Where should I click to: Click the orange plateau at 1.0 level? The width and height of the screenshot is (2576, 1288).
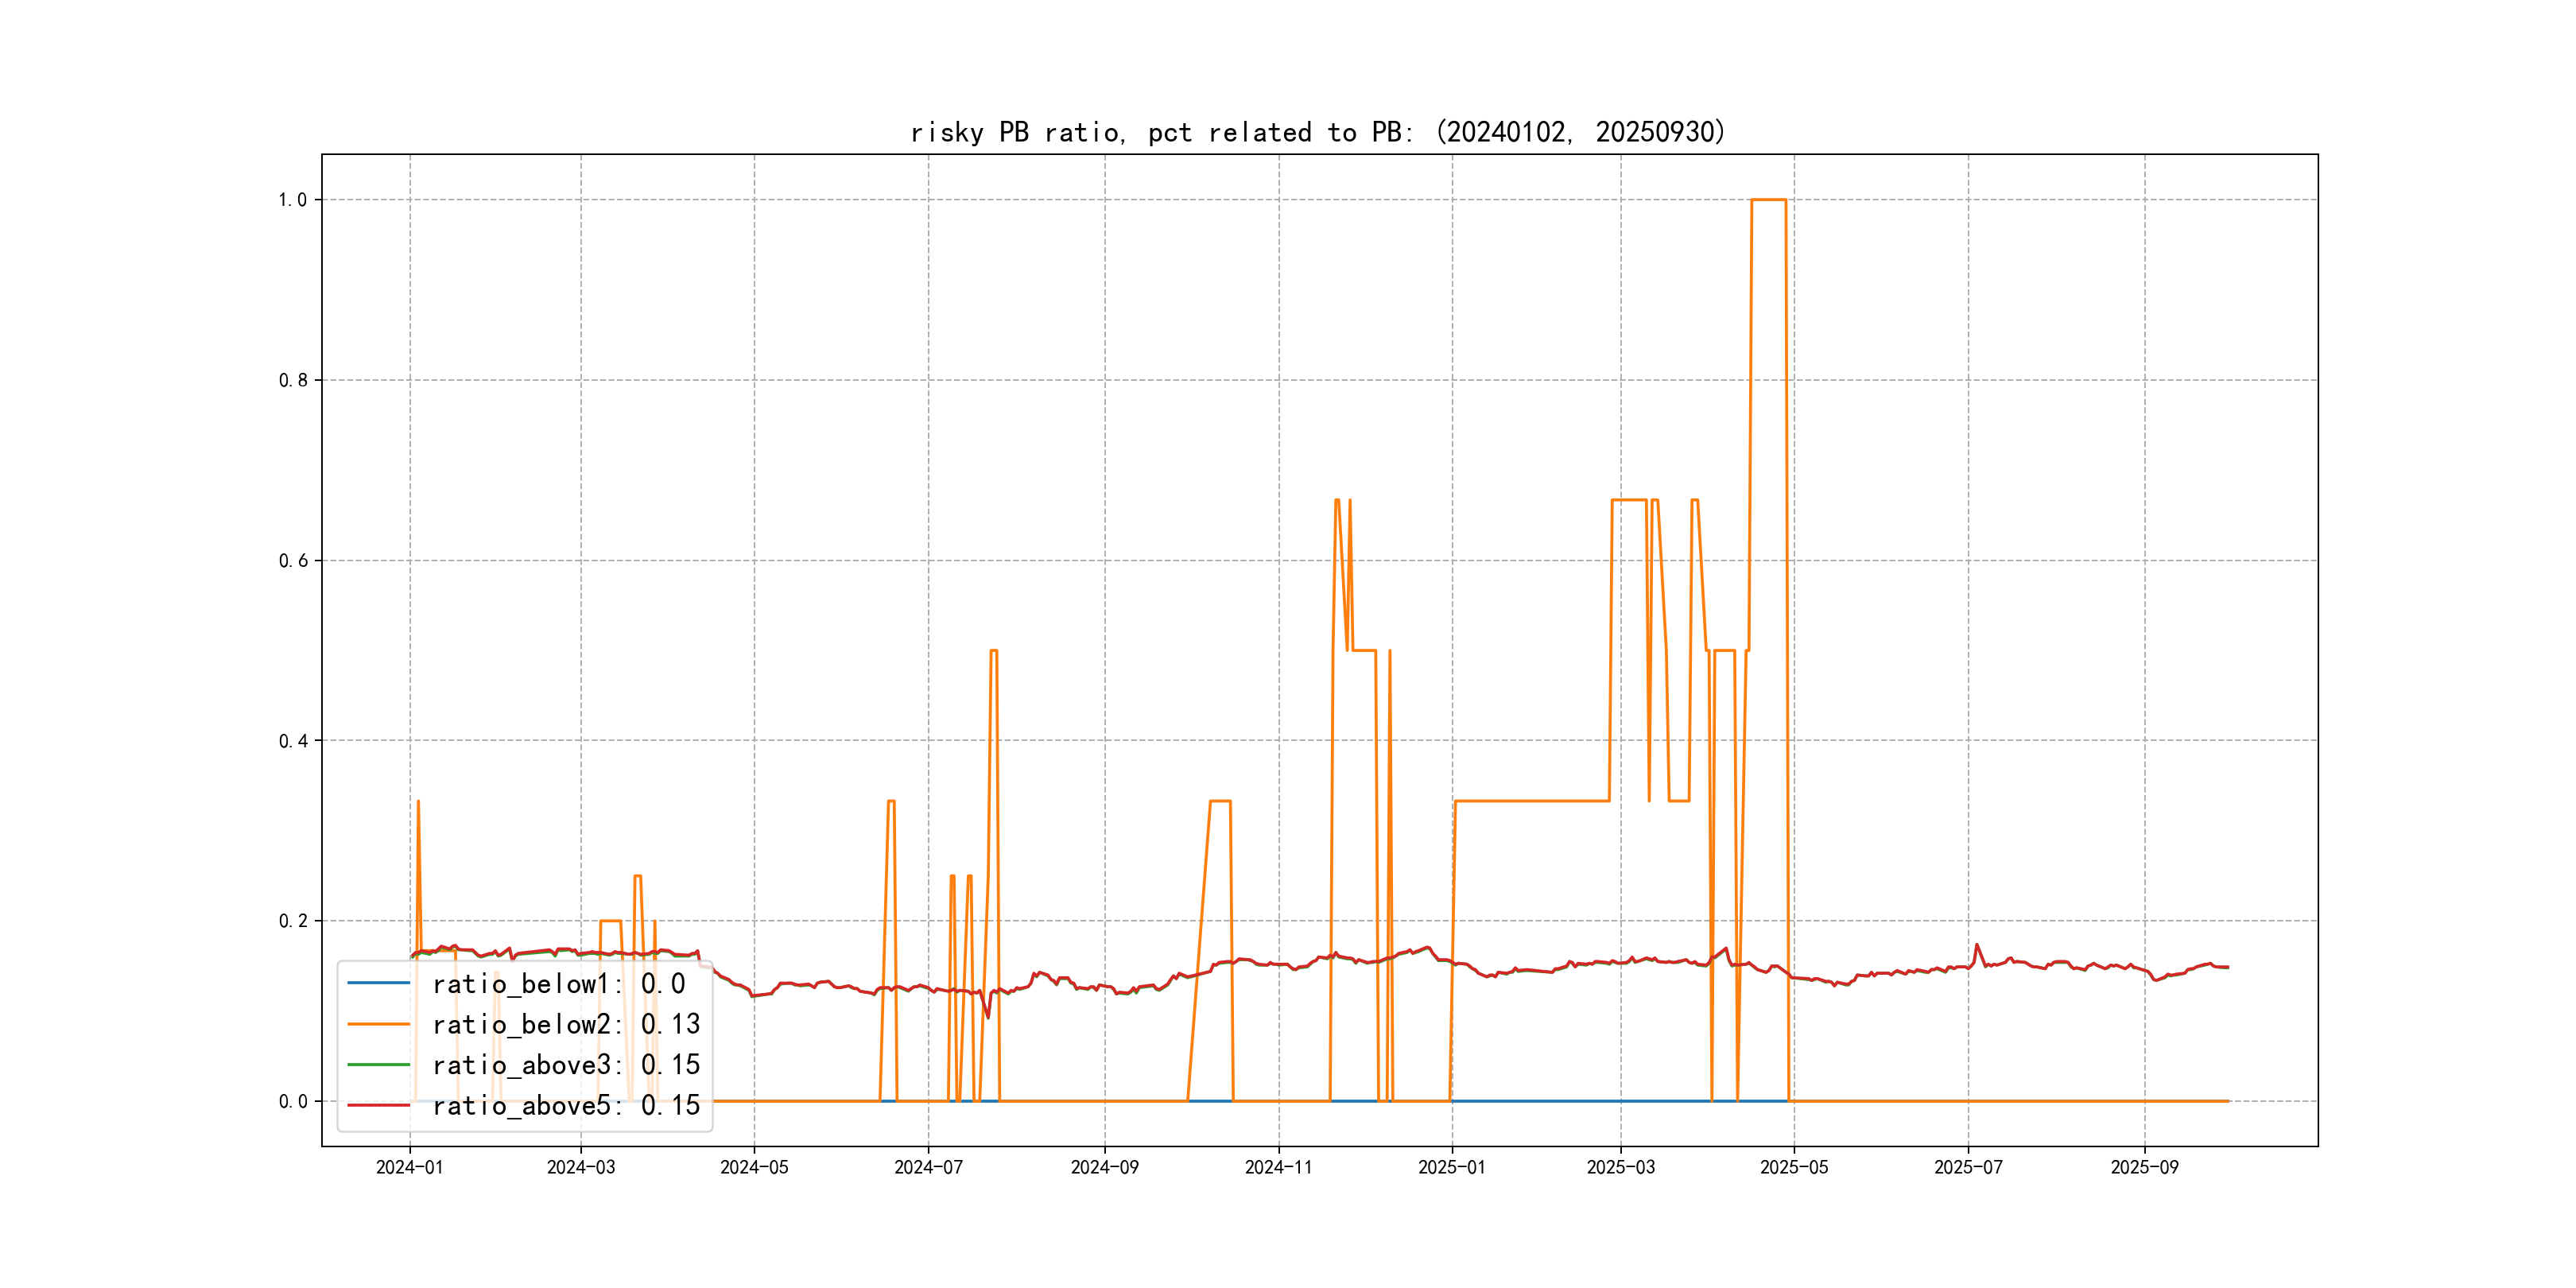click(1768, 200)
